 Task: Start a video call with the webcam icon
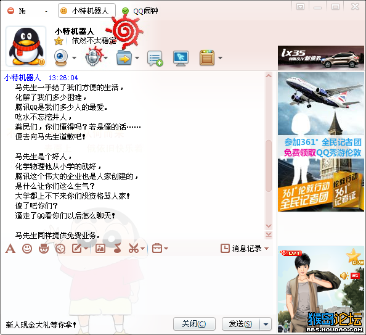pyautogui.click(x=61, y=58)
